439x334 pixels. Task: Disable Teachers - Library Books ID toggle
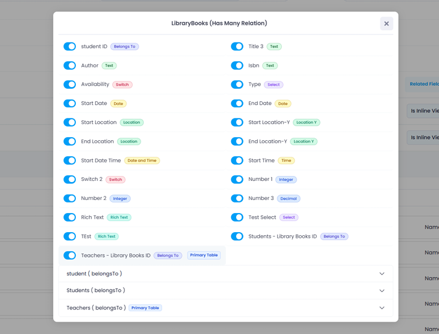(x=70, y=256)
